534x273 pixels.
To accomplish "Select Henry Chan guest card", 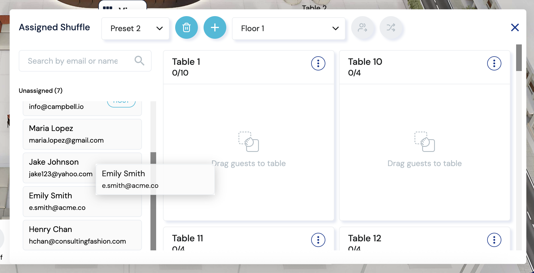I will click(82, 235).
